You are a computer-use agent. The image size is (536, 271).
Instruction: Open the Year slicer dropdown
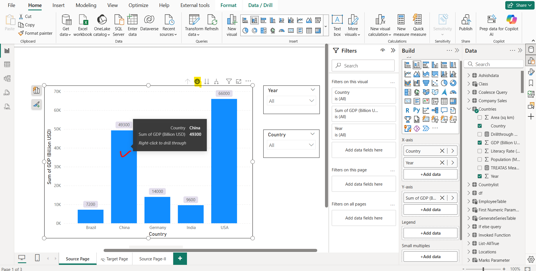[x=312, y=101]
